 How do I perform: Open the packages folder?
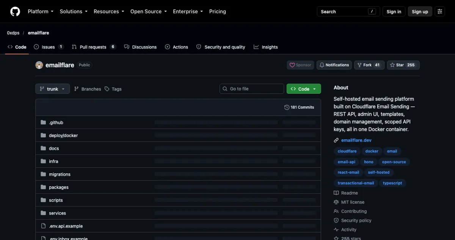pos(59,187)
